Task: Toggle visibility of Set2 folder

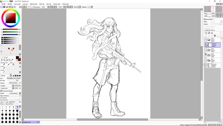Action: pyautogui.click(x=206, y=49)
